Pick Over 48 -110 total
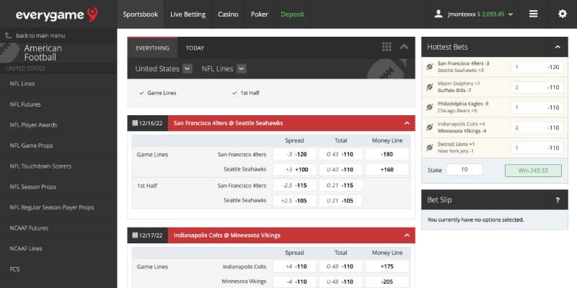 click(x=340, y=266)
